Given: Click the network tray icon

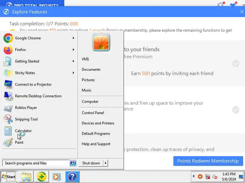Looking at the screenshot, I should (208, 177).
